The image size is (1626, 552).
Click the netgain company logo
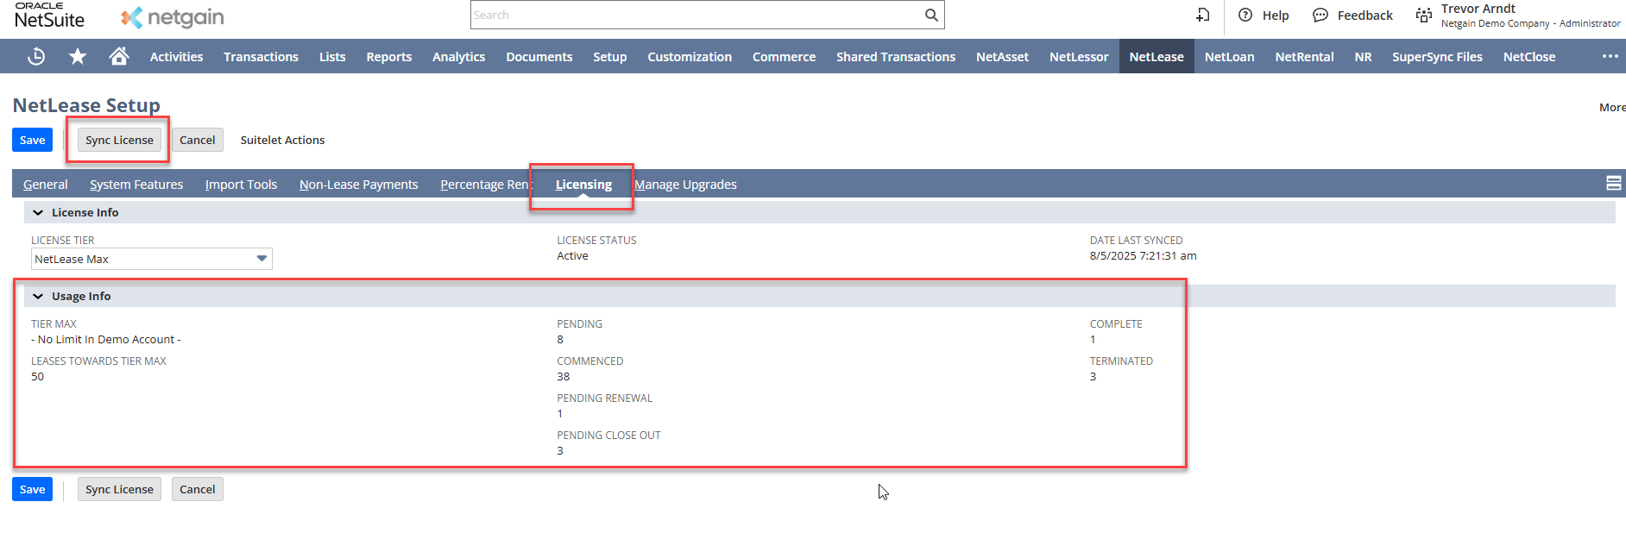[x=173, y=17]
